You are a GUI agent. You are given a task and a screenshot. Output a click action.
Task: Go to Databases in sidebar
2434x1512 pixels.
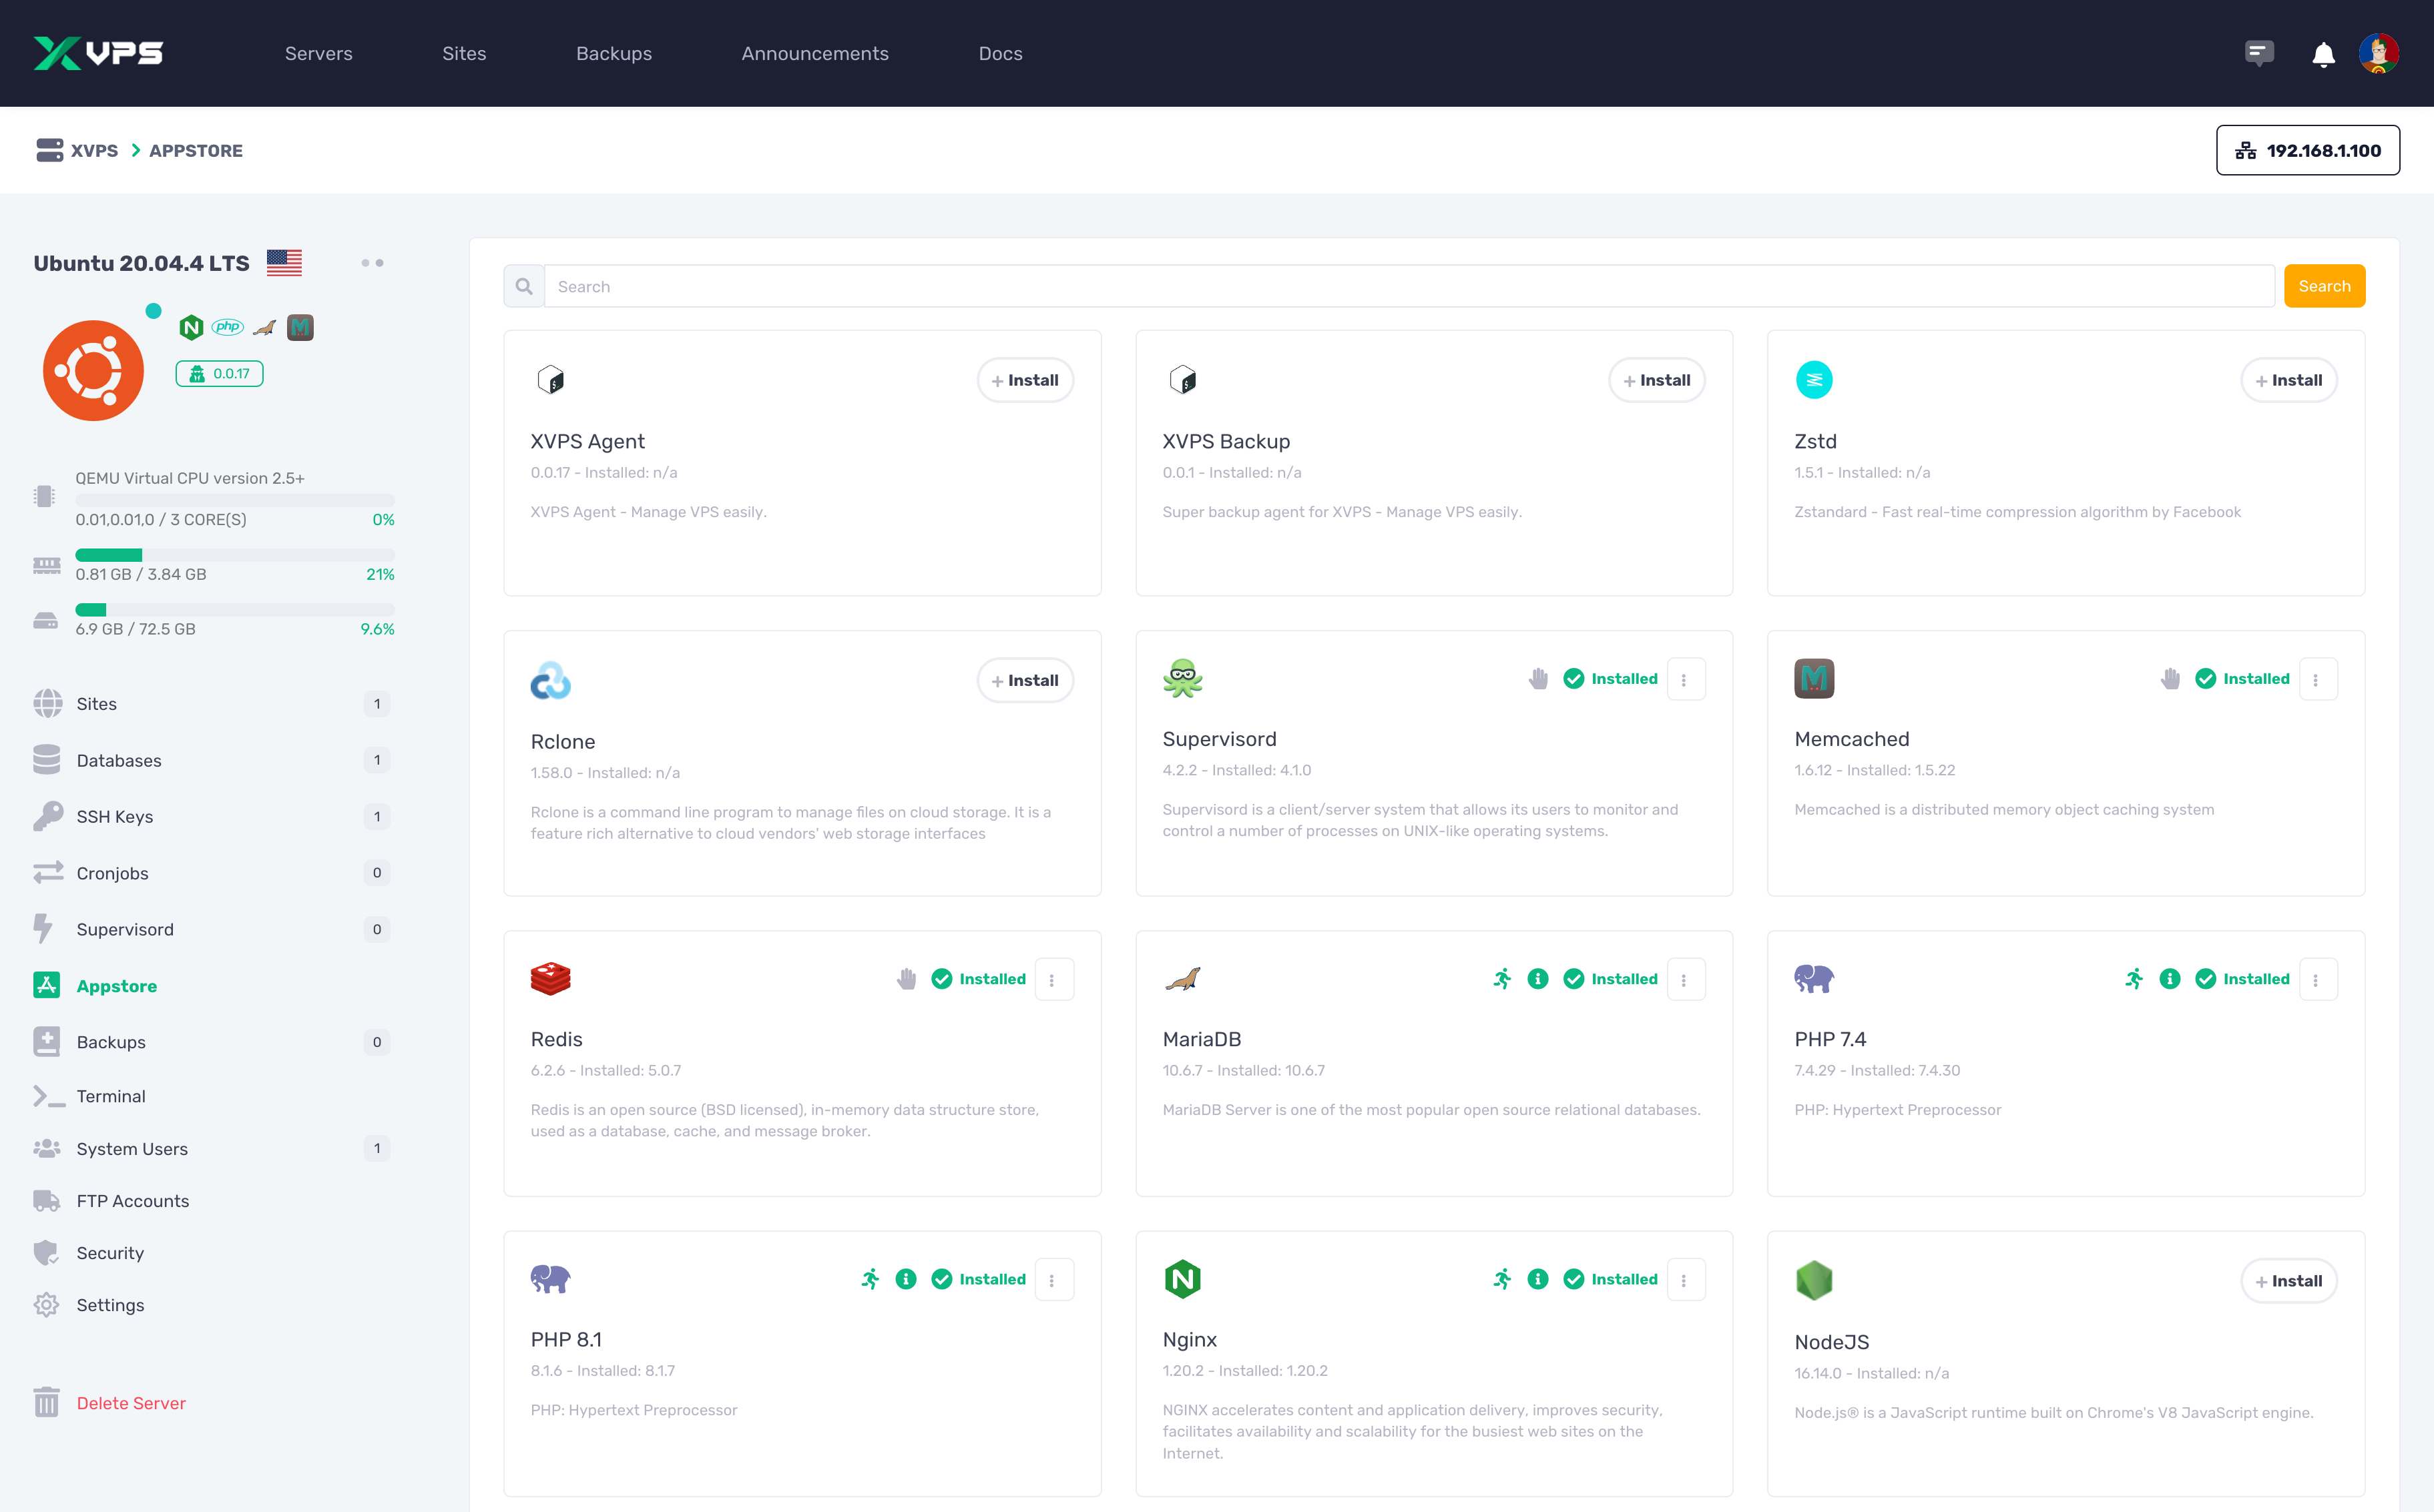pyautogui.click(x=118, y=761)
